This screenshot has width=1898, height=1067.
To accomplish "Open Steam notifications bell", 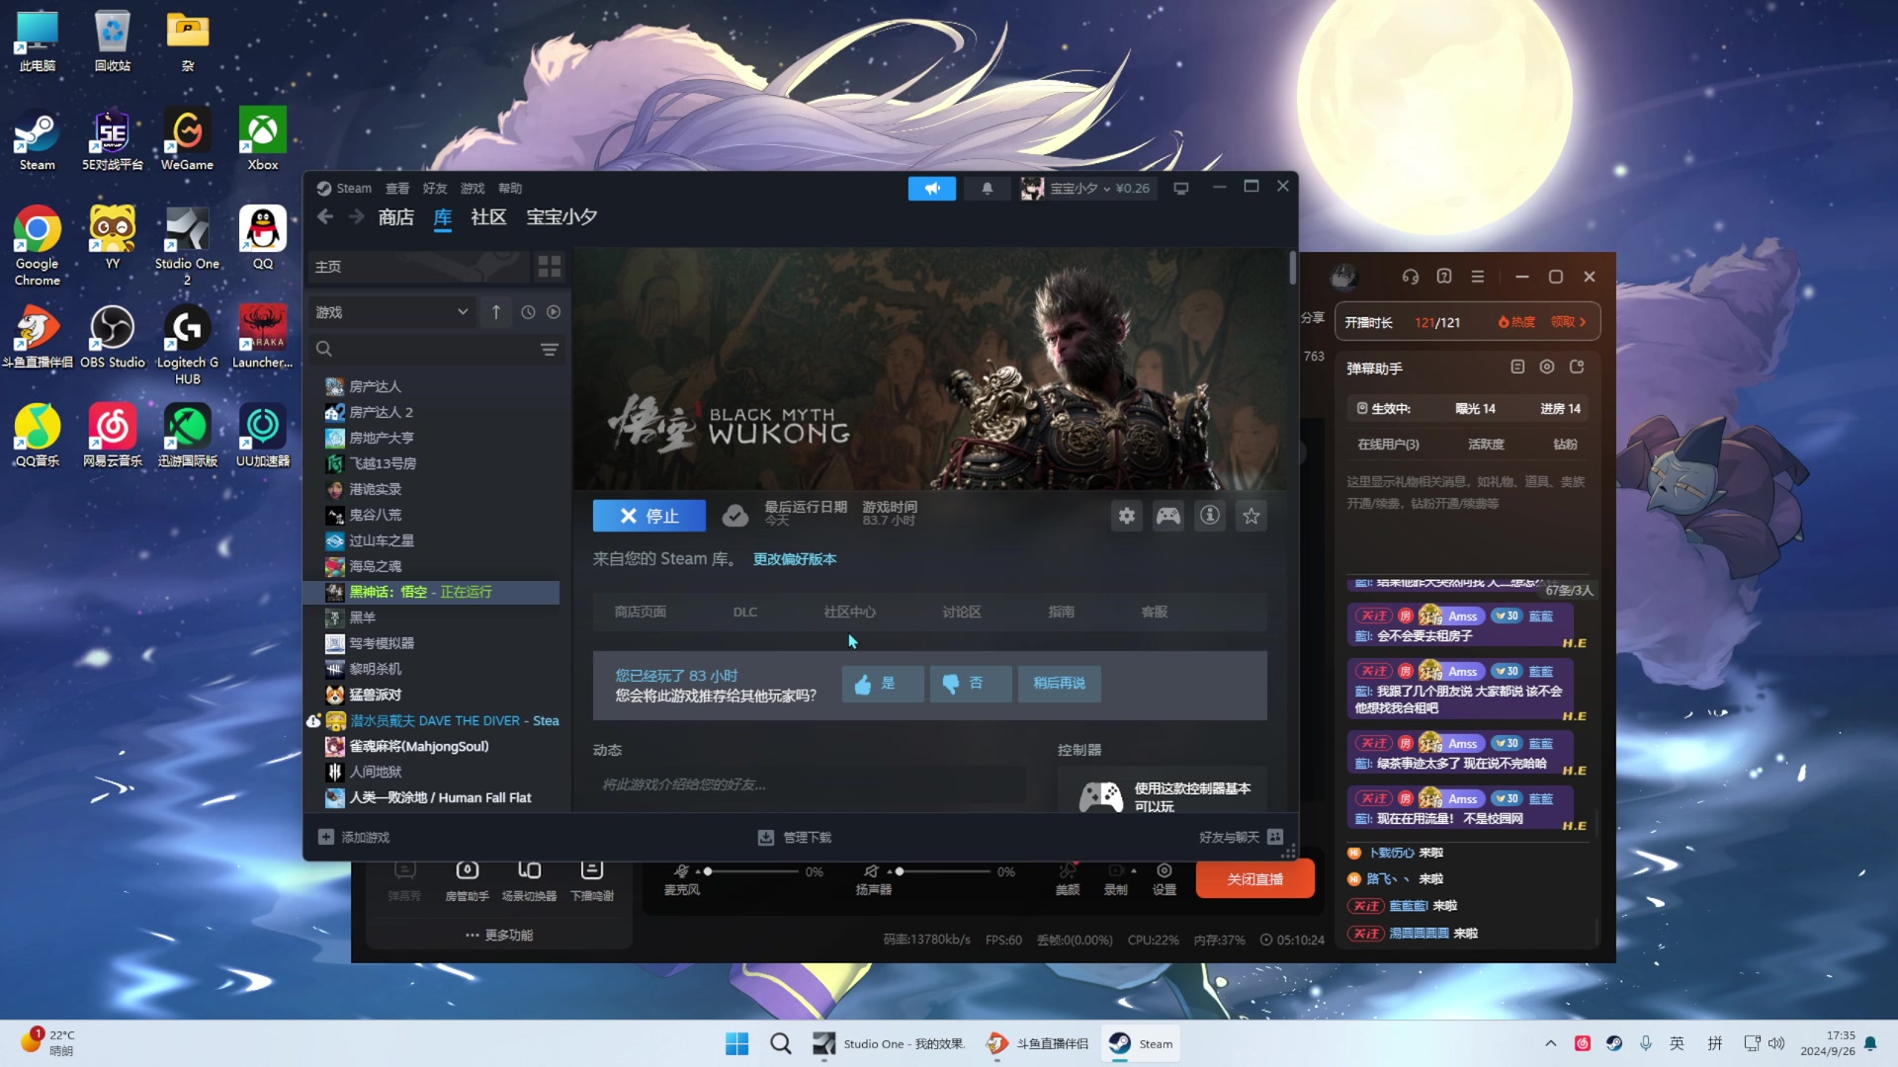I will pyautogui.click(x=987, y=188).
